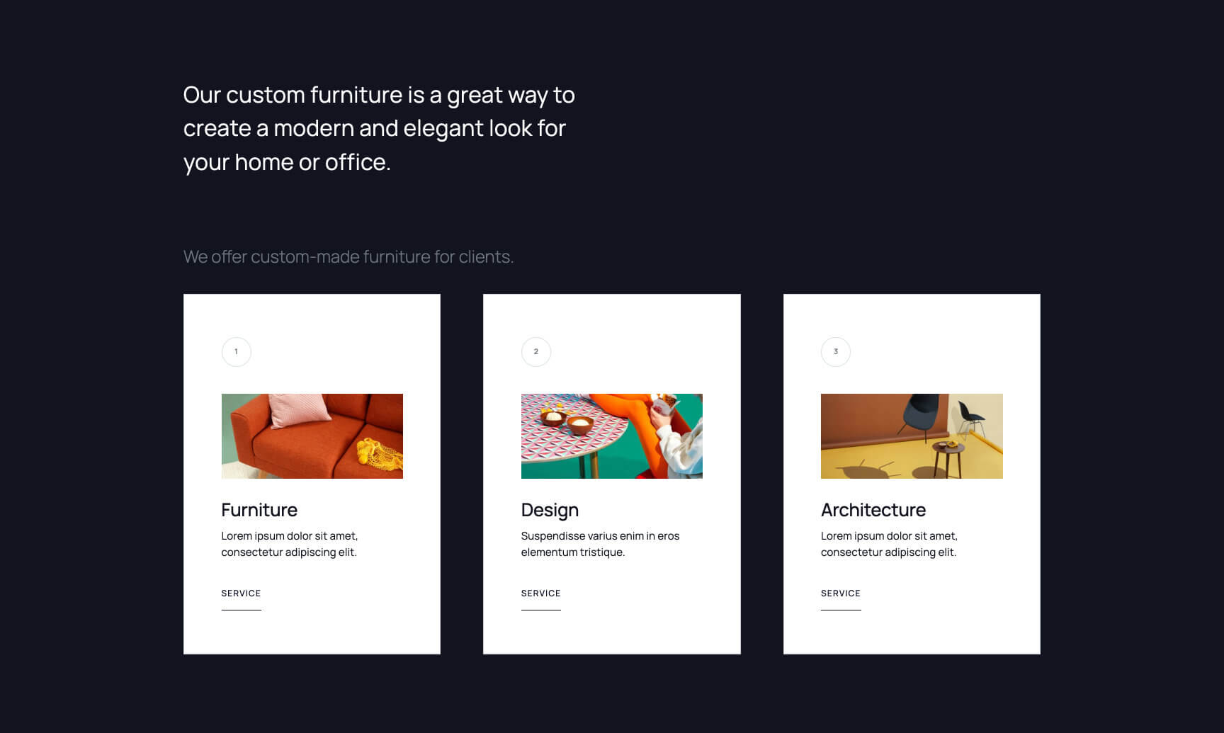This screenshot has height=733, width=1224.
Task: Click the number 2 circle badge
Action: (x=536, y=352)
